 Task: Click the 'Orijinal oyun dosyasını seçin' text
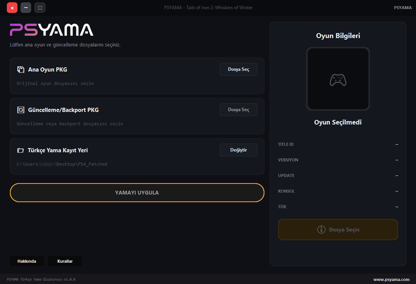click(x=55, y=83)
